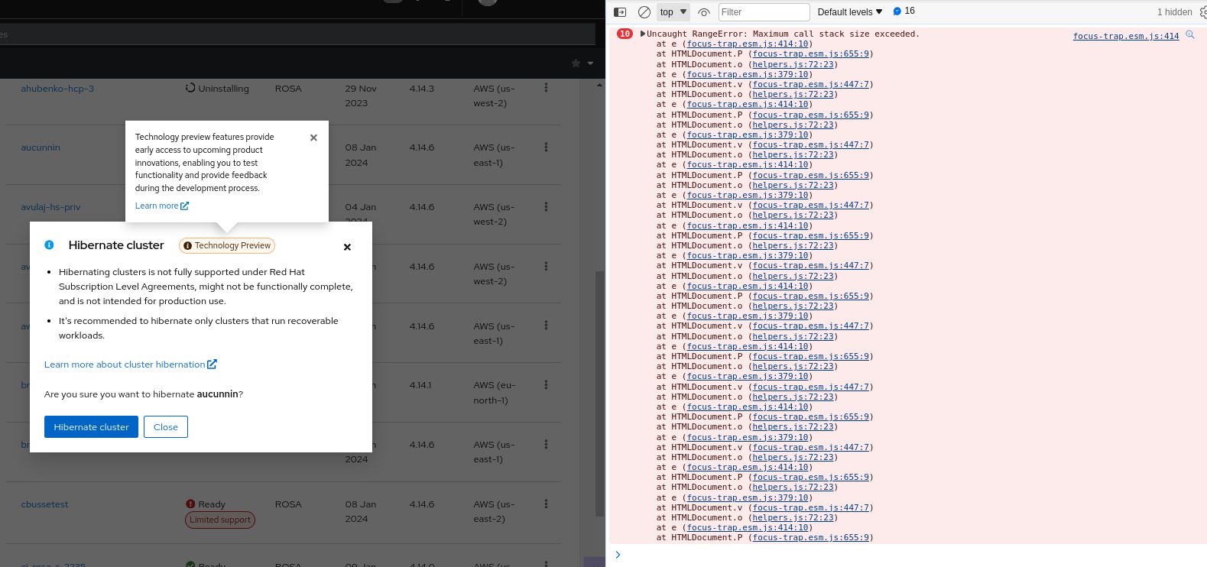This screenshot has width=1207, height=567.
Task: Expand the Uncaught RangeError message triangle
Action: point(643,34)
